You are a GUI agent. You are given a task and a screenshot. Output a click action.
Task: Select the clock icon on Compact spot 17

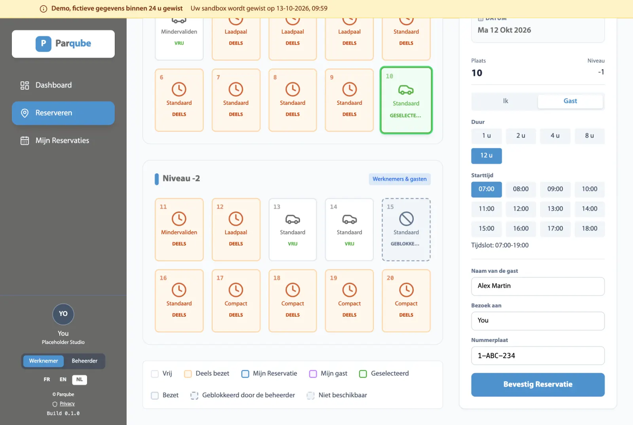(236, 290)
